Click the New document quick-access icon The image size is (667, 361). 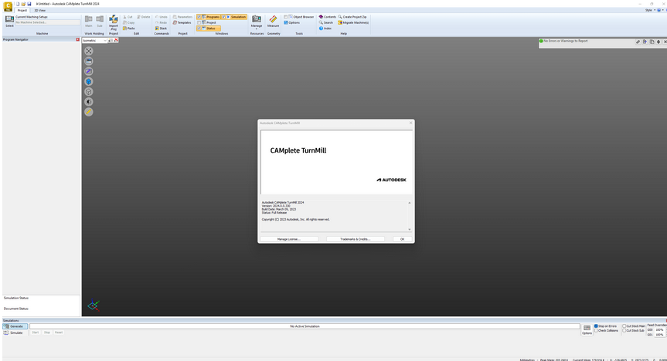pyautogui.click(x=18, y=4)
